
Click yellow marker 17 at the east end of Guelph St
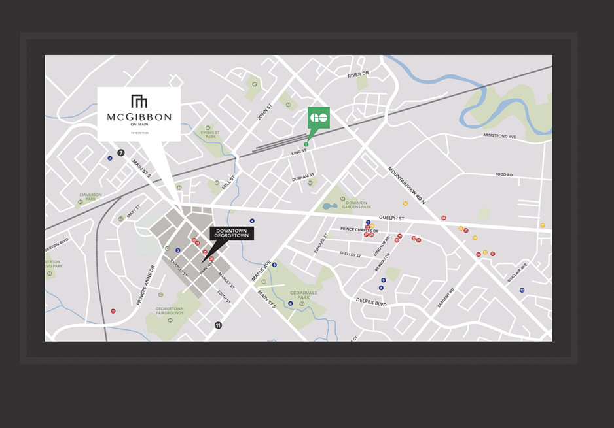point(543,225)
